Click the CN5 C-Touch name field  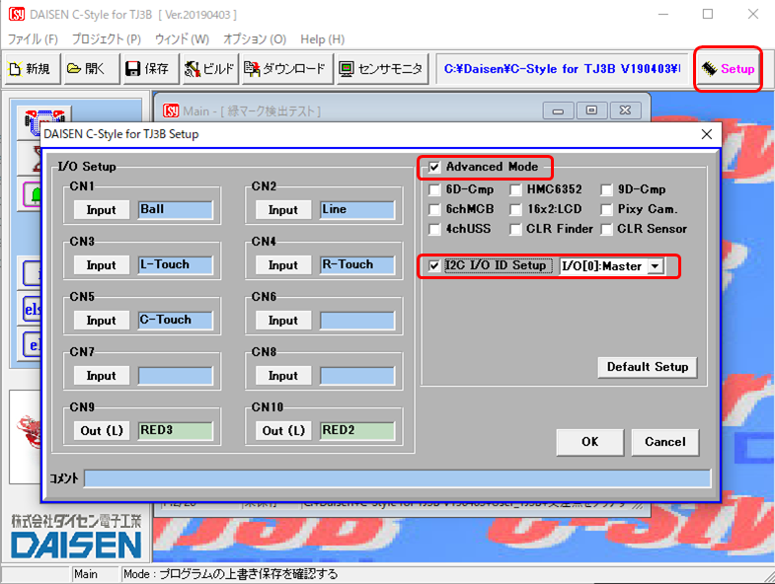[176, 321]
